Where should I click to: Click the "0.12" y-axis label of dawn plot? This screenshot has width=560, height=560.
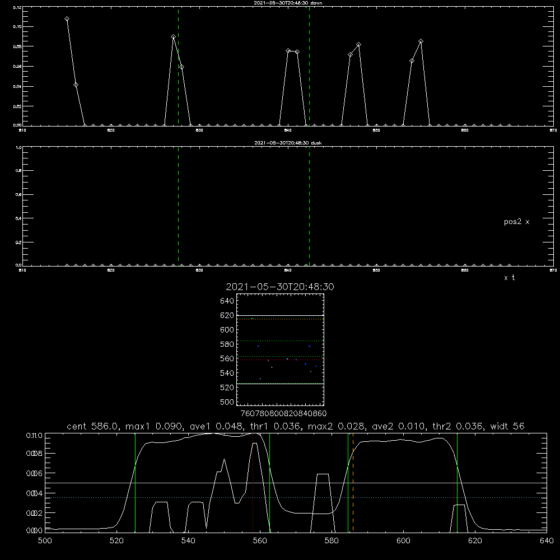coord(17,7)
